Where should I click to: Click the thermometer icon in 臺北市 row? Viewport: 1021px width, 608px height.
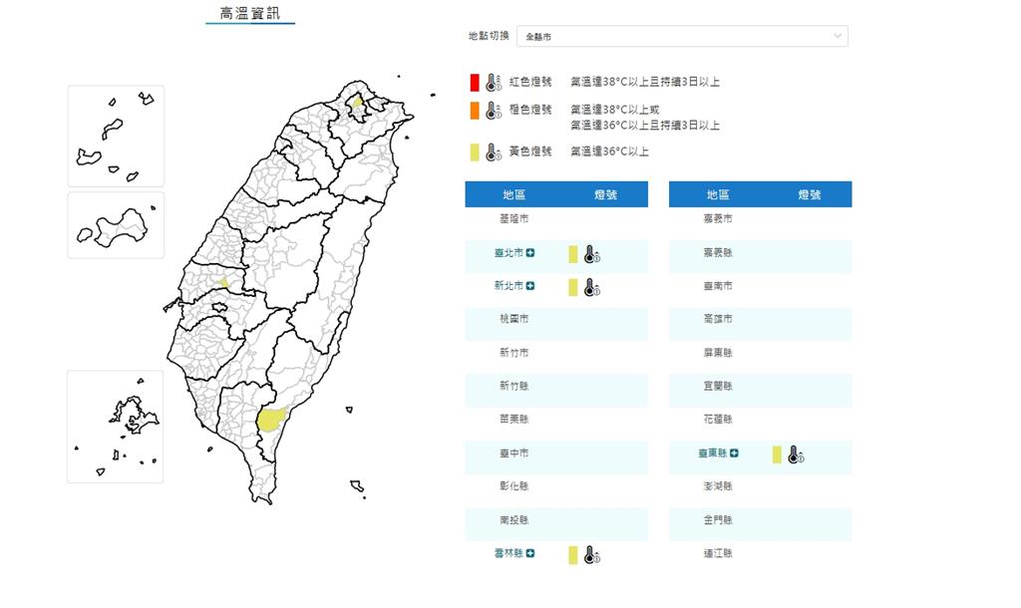[591, 254]
